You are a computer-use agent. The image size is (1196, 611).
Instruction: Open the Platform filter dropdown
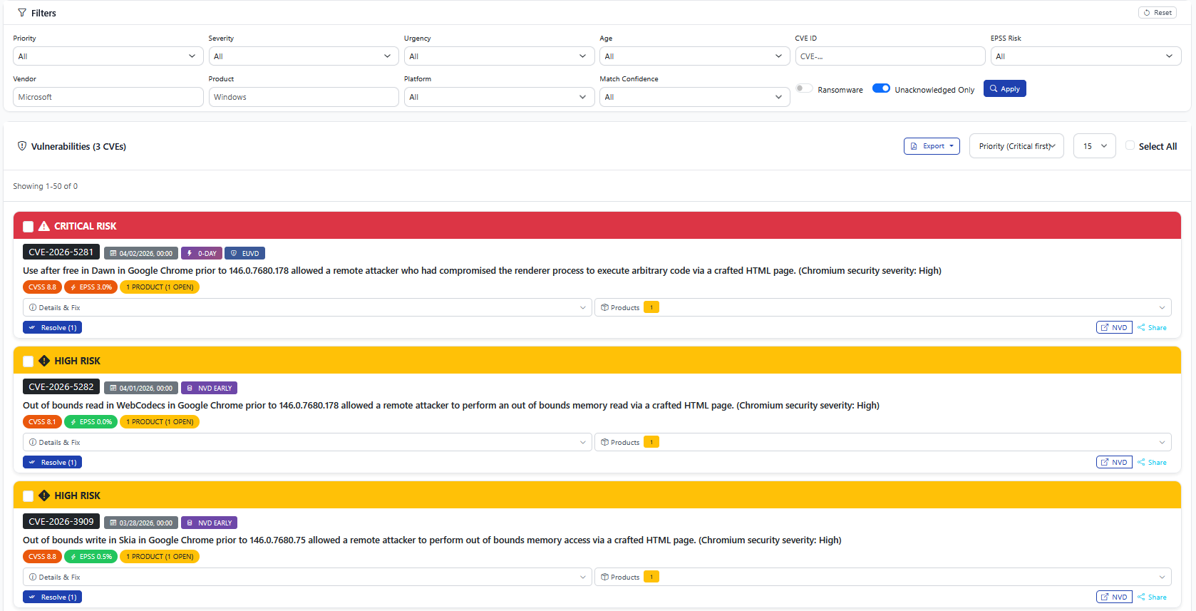499,97
